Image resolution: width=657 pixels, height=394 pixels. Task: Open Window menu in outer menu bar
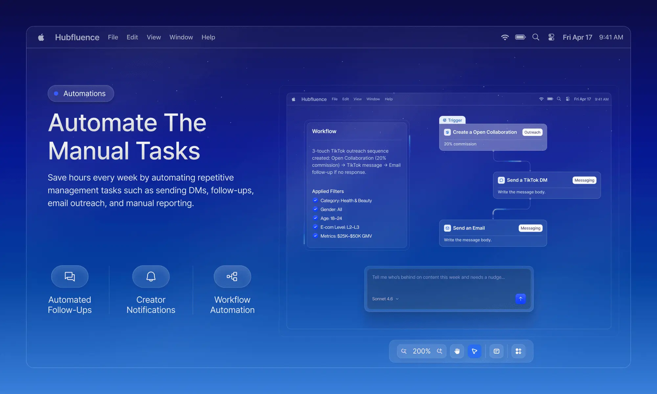(x=181, y=37)
